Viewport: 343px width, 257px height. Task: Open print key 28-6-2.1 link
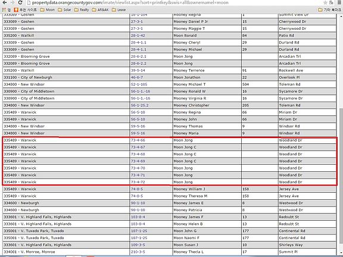tap(139, 57)
